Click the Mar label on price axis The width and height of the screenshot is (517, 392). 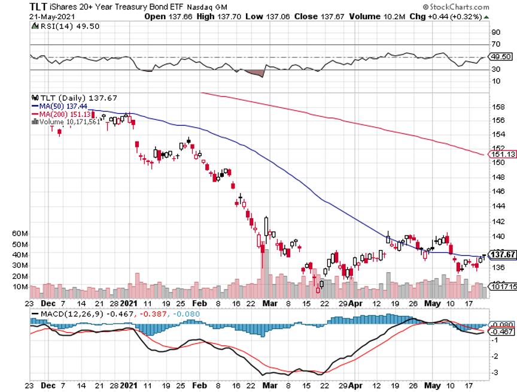(x=270, y=303)
